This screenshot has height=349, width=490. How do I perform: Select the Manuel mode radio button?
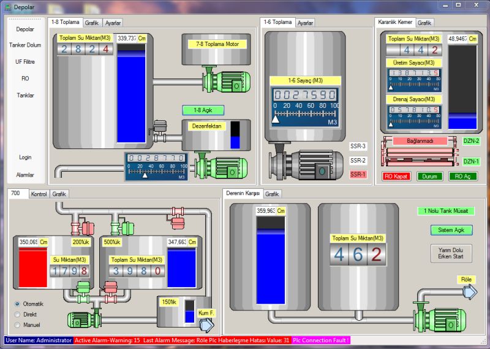17,324
